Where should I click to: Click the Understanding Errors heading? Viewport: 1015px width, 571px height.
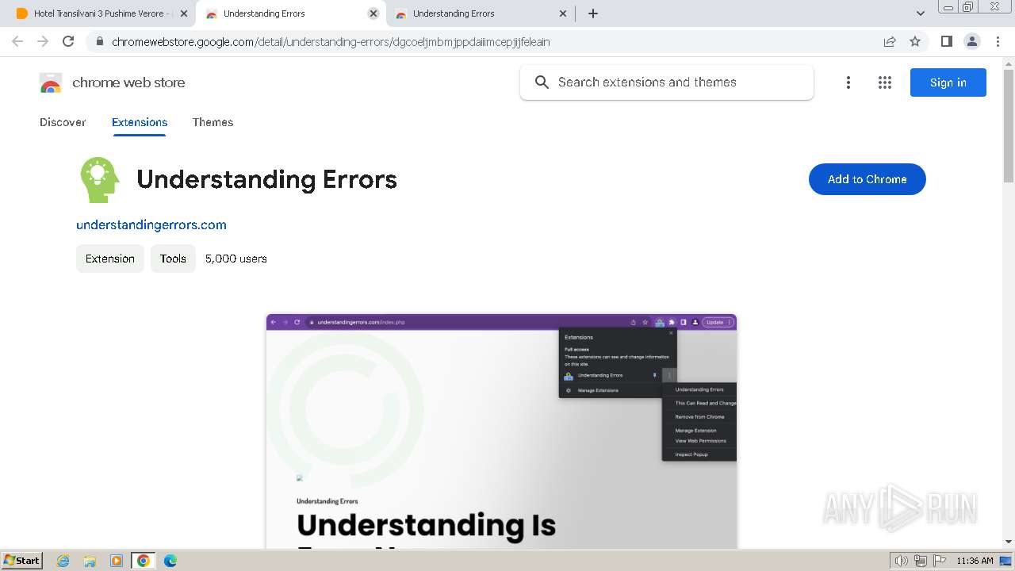[x=266, y=179]
